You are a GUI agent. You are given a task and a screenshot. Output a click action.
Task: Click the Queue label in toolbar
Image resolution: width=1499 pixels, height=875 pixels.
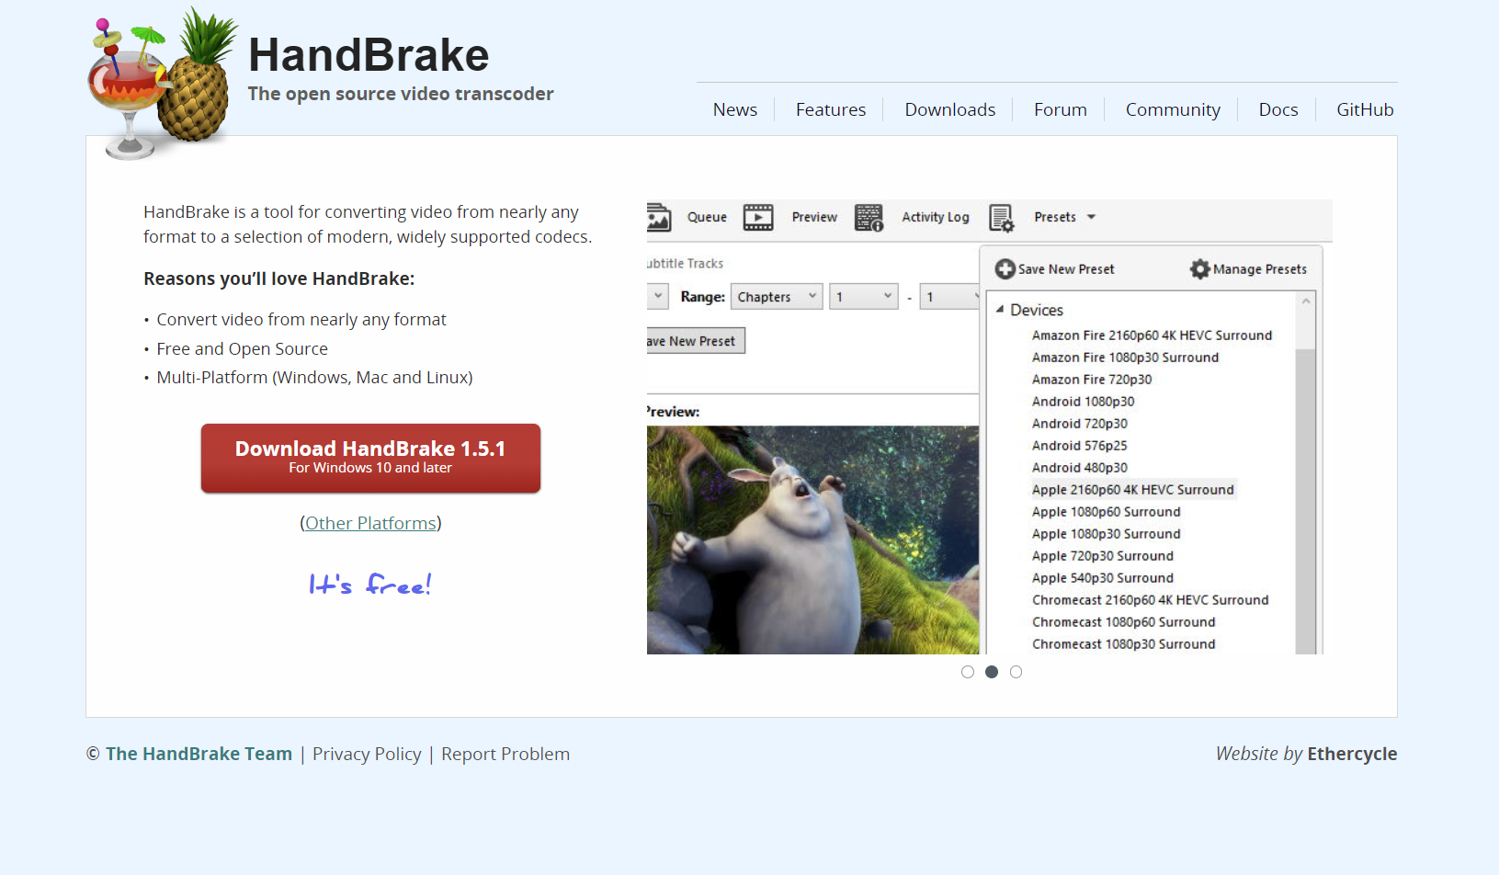[707, 218]
